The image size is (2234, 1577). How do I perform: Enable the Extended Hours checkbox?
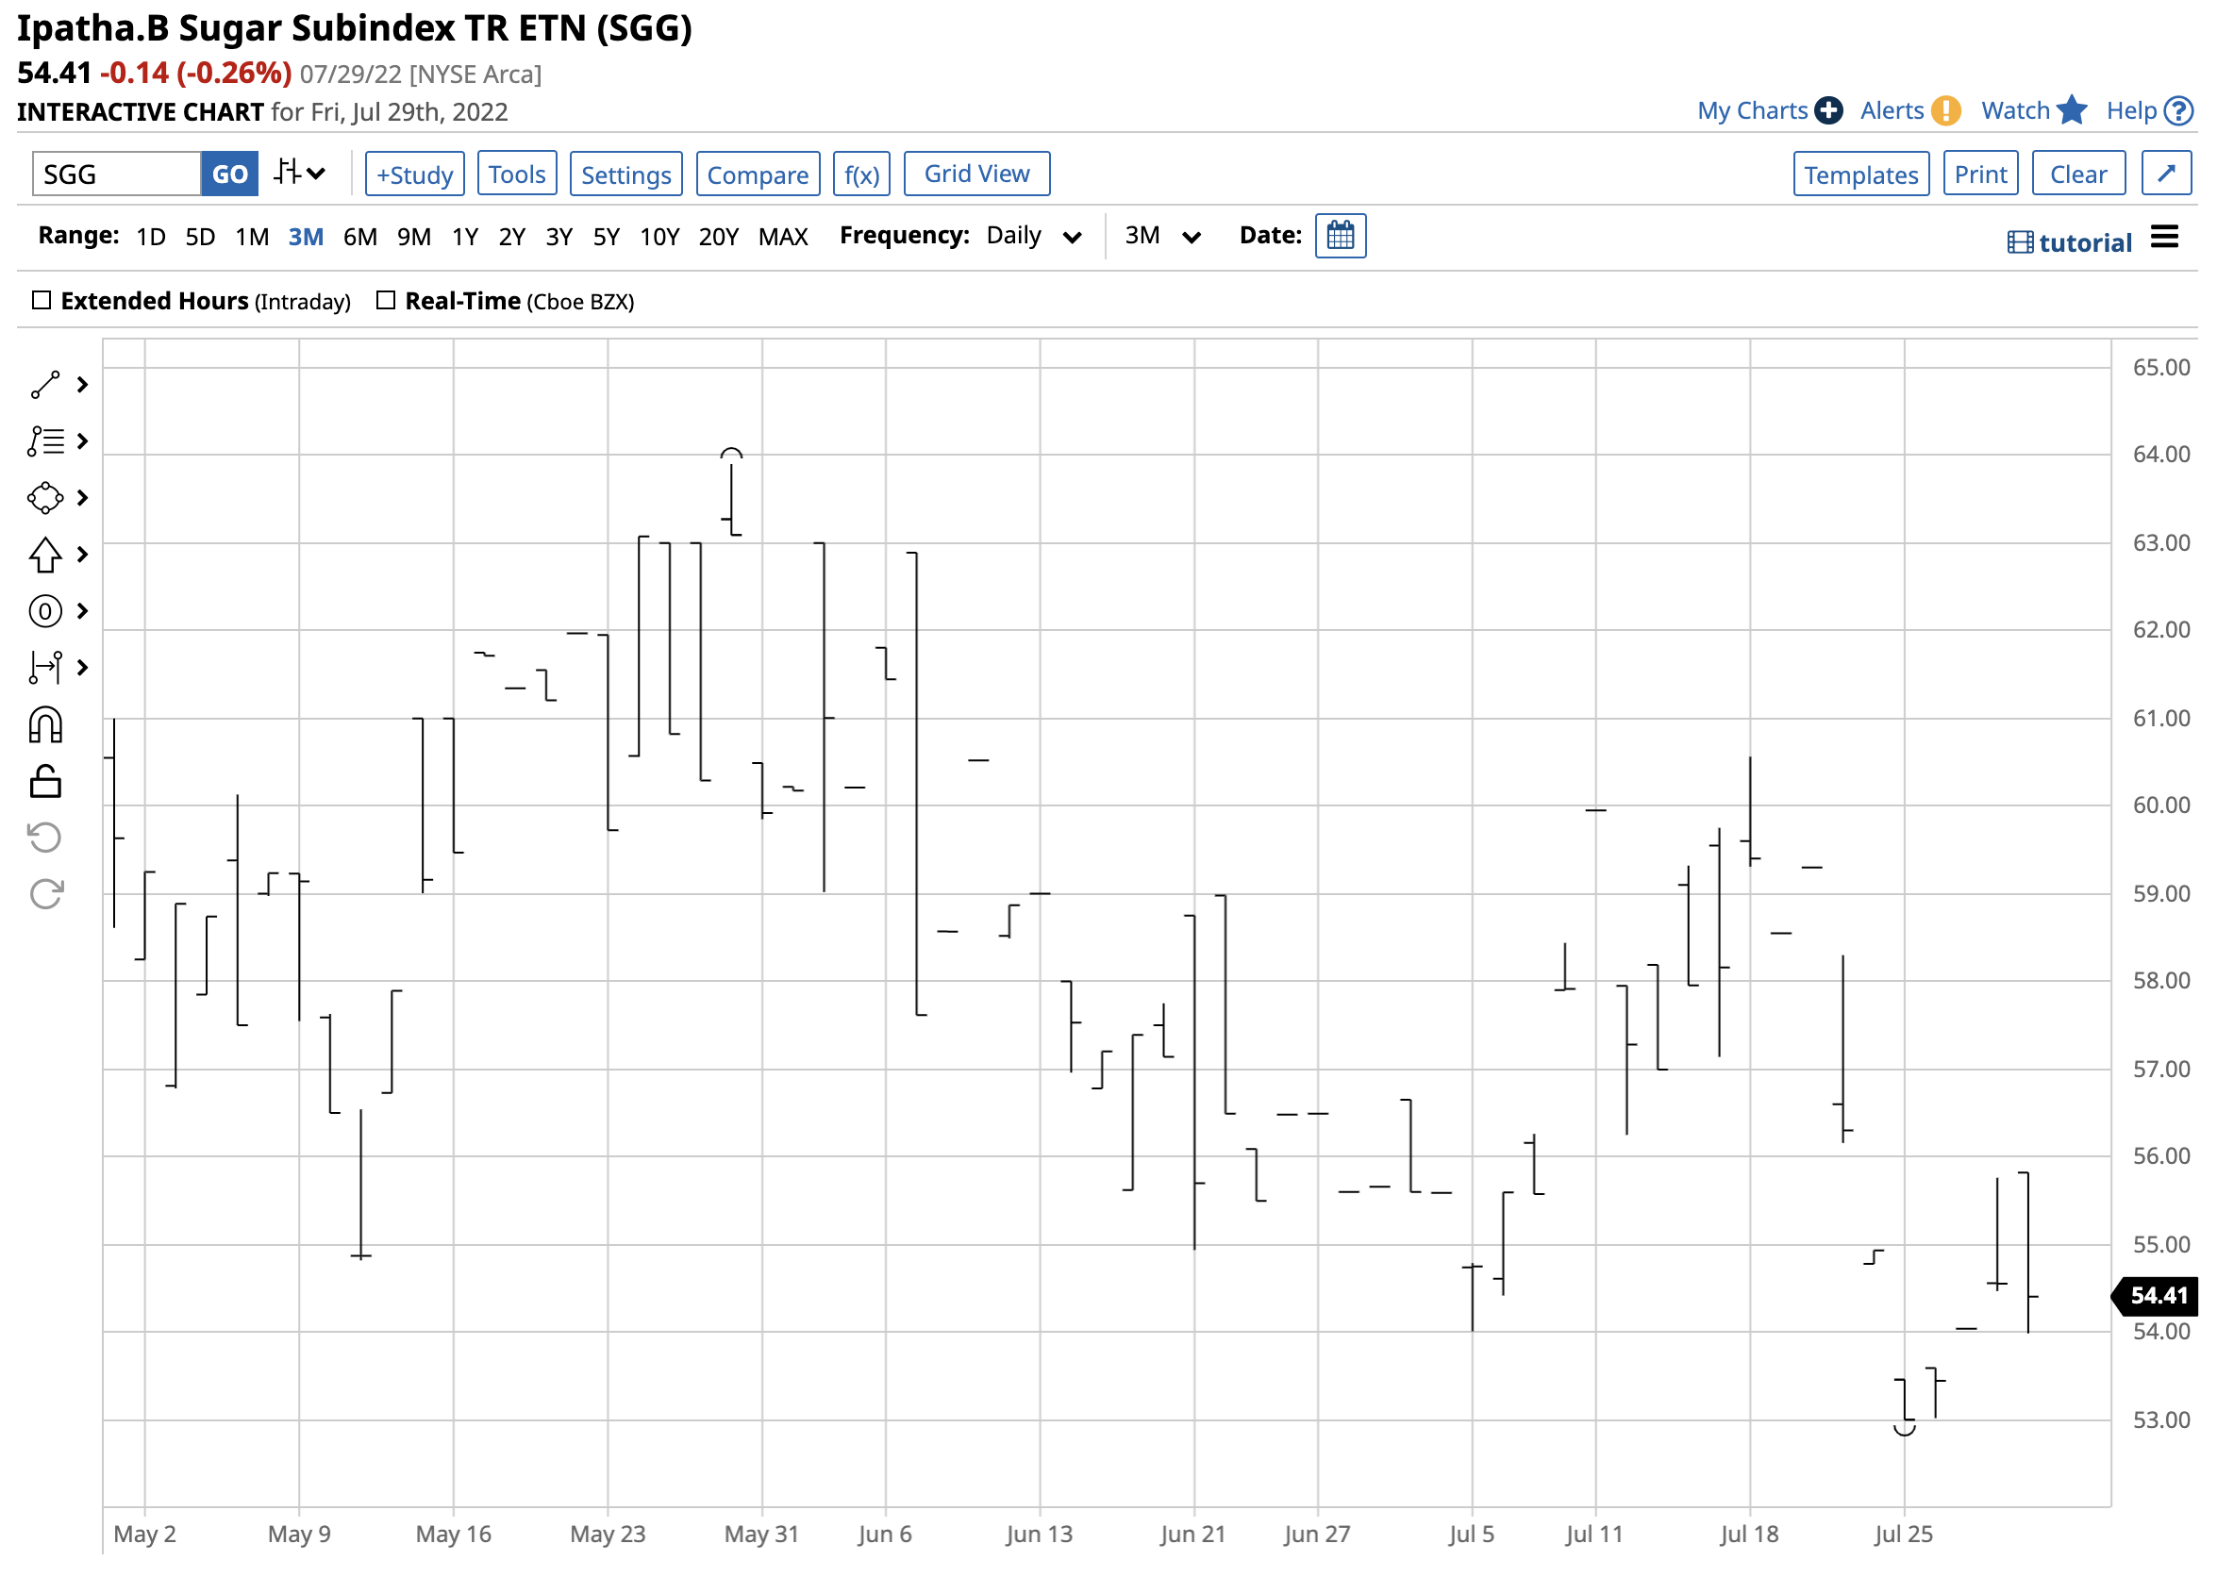tap(42, 301)
